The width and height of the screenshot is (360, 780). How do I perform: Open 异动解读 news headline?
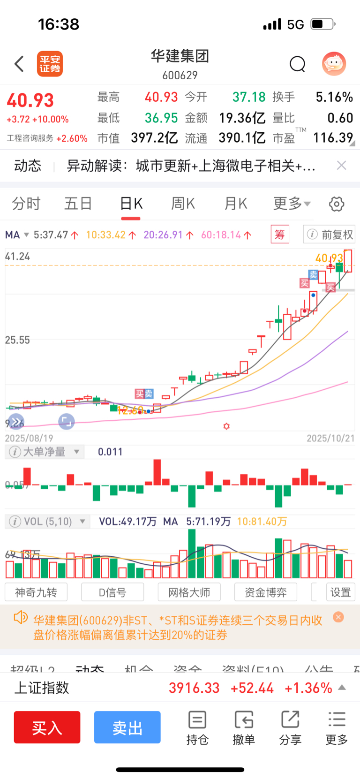coord(191,165)
